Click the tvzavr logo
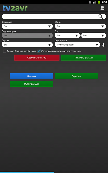The image size is (108, 173). [15, 8]
